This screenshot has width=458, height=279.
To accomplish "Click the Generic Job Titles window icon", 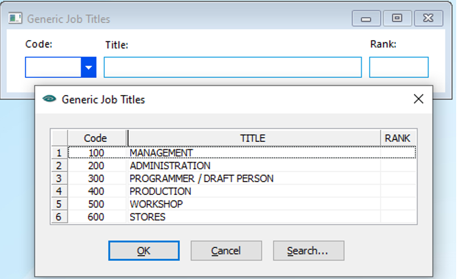I will pos(15,18).
